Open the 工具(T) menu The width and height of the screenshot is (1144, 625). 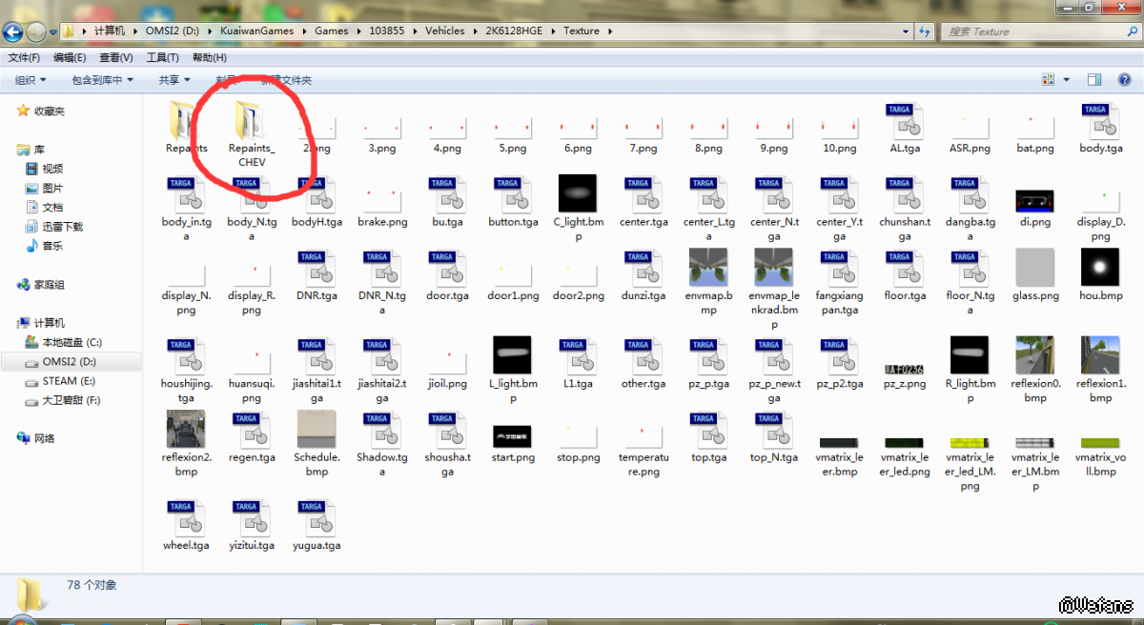(162, 57)
